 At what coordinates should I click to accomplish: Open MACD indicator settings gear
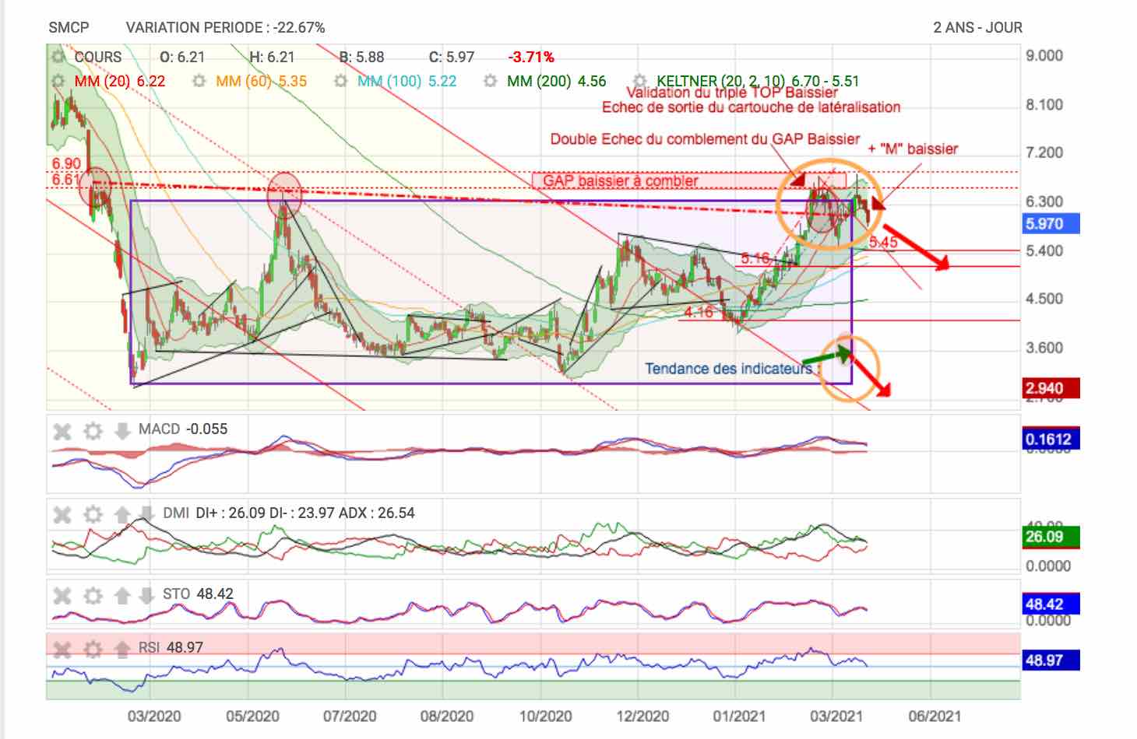tap(93, 430)
